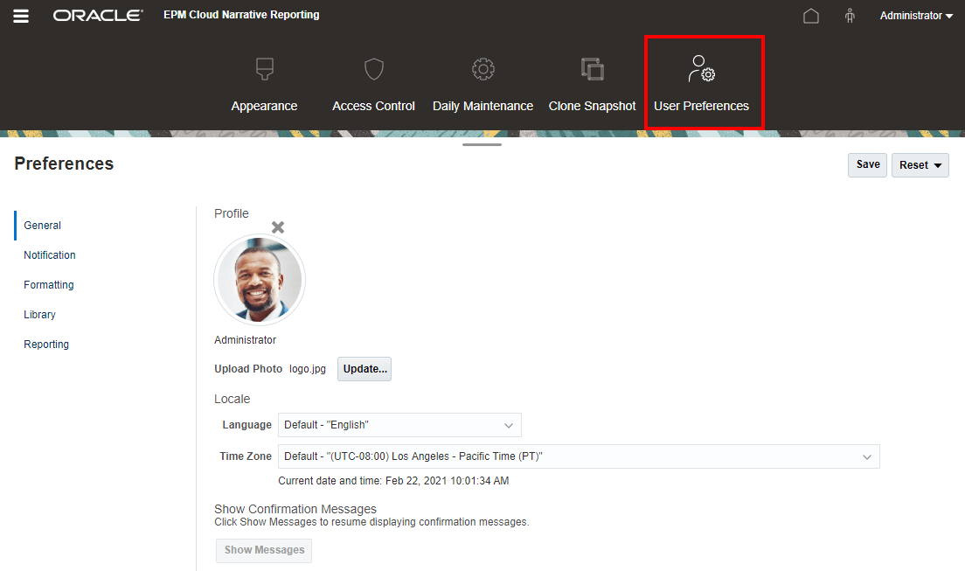This screenshot has height=571, width=965.
Task: Open the Clone Snapshot icon
Action: pyautogui.click(x=592, y=69)
